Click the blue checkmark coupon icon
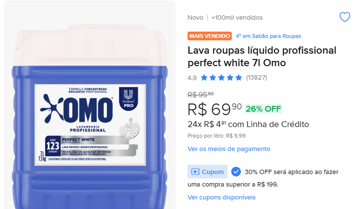Viewport: 356px width, 209px height. click(x=236, y=171)
